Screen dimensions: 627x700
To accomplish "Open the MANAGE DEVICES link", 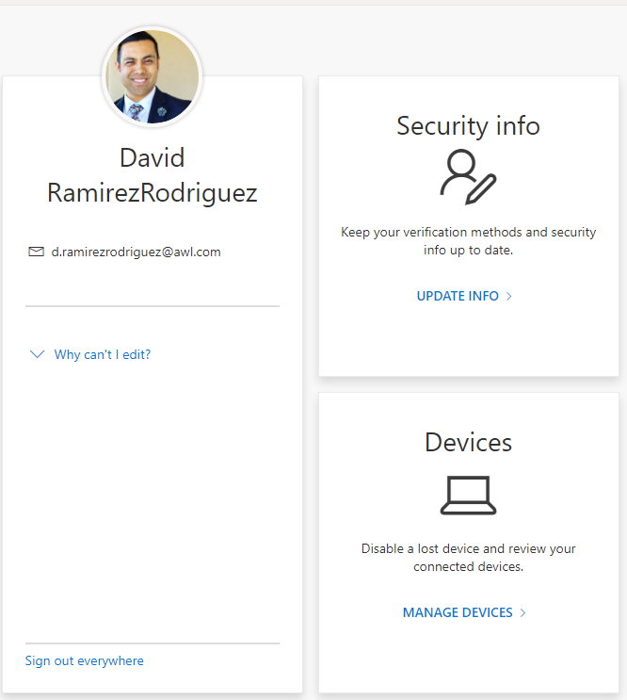I will (458, 612).
